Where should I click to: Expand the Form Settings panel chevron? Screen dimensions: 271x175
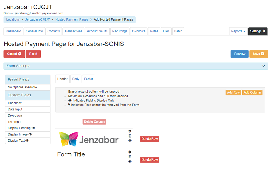[x=263, y=66]
